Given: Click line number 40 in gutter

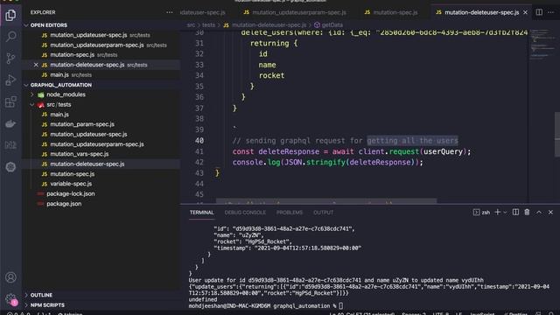Looking at the screenshot, I should [x=199, y=141].
